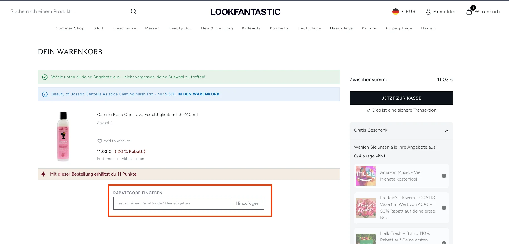The height and width of the screenshot is (244, 509).
Task: Click the Amazon Music offer thumbnail
Action: [366, 176]
